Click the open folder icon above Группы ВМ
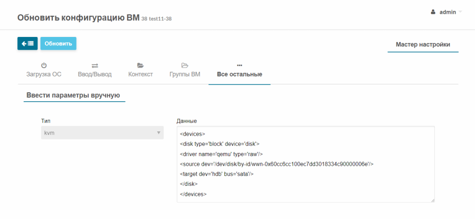Viewport: 475px width, 219px height. point(185,65)
